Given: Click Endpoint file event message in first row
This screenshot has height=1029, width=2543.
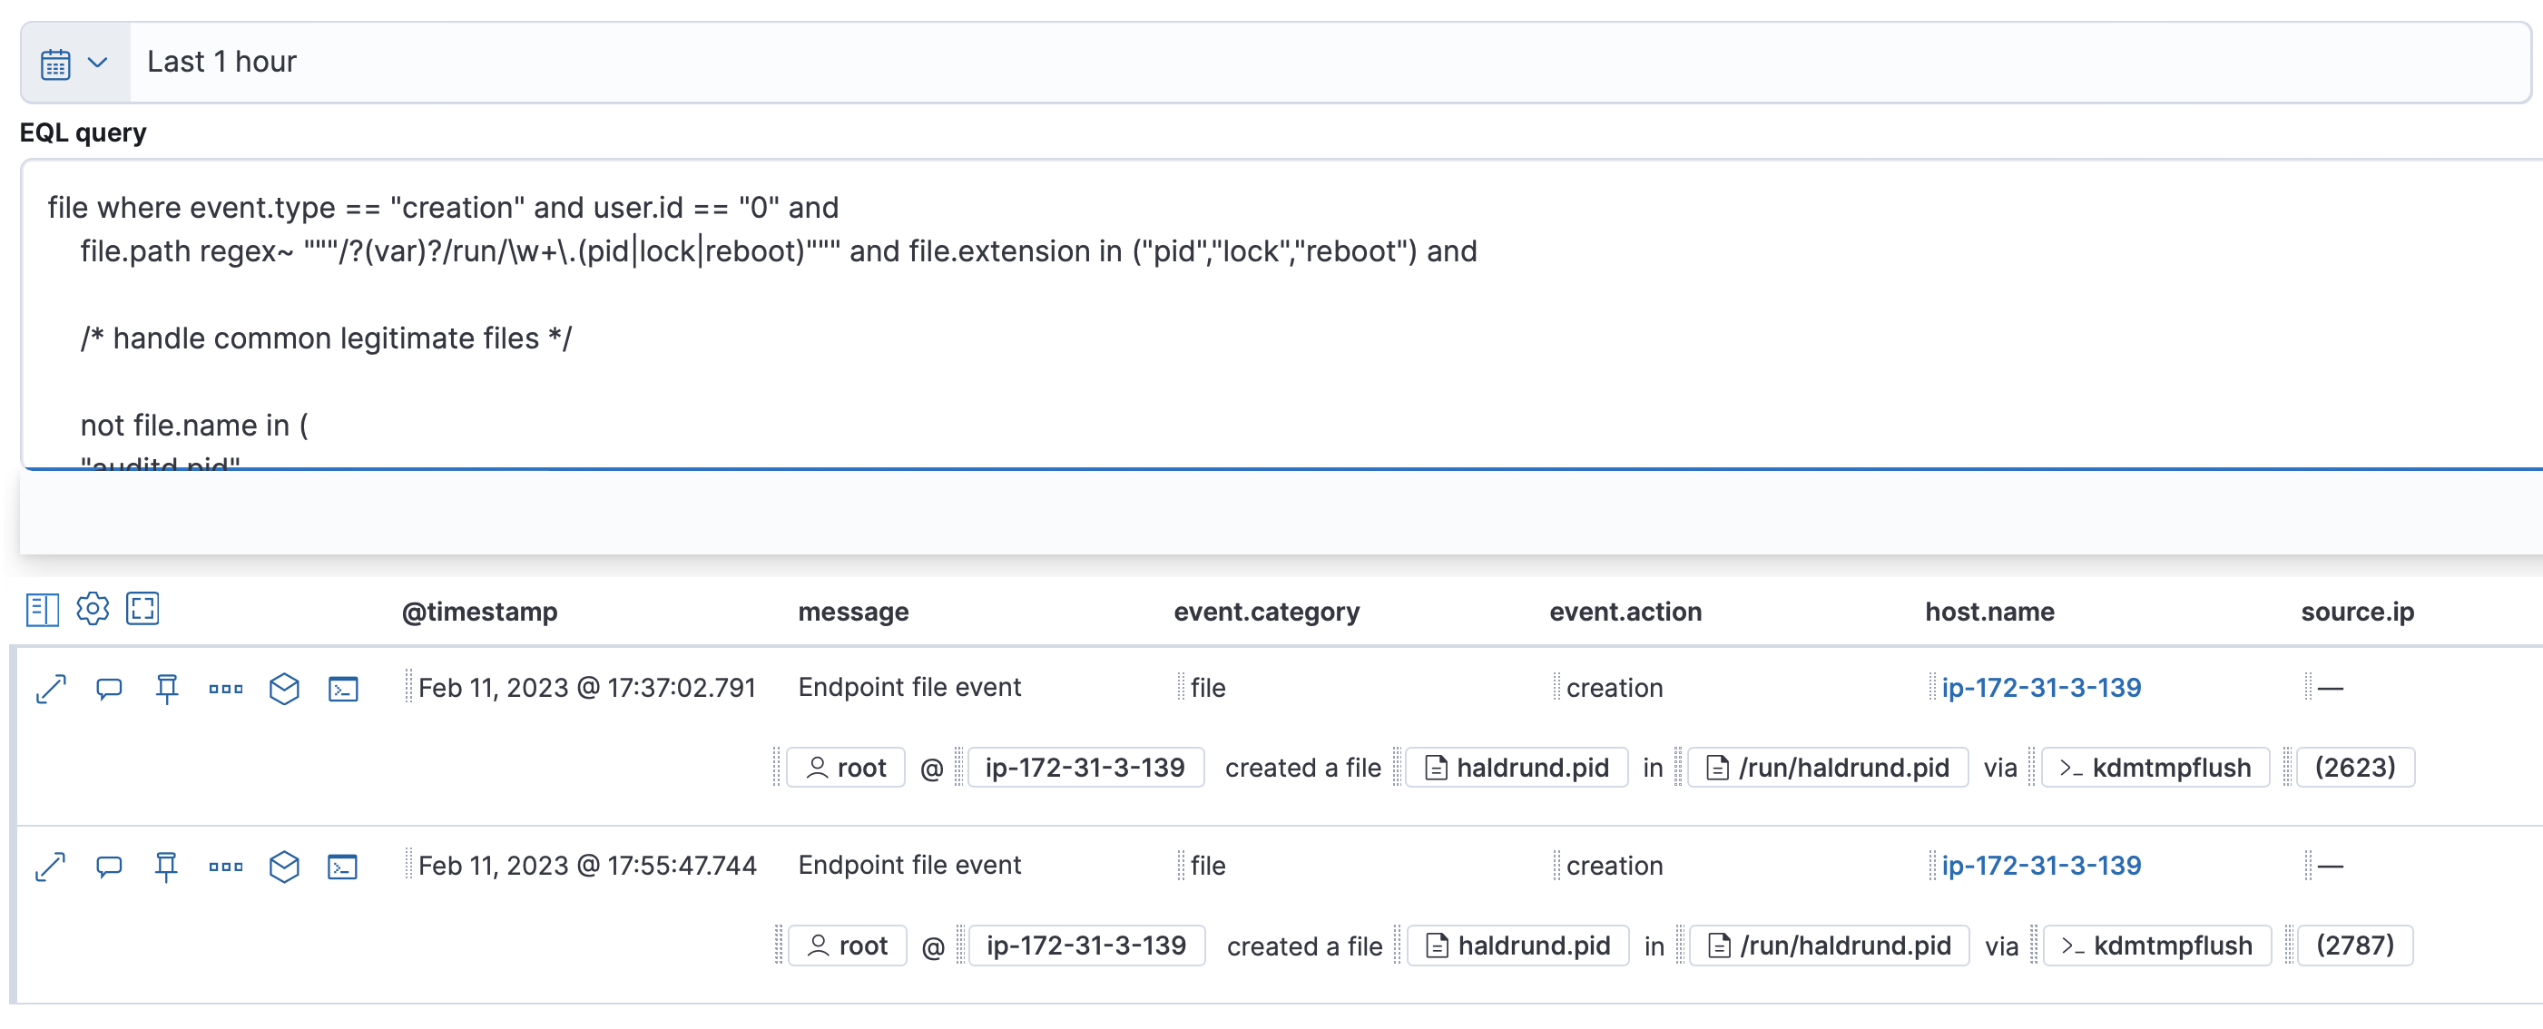Looking at the screenshot, I should pos(909,687).
